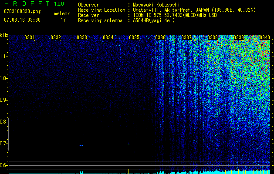The height and width of the screenshot is (174, 274).
Task: Click the meteor count 17
Action: click(x=63, y=20)
